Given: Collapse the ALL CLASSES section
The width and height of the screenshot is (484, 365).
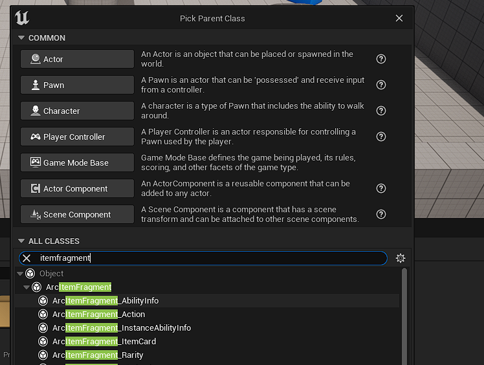Looking at the screenshot, I should click(21, 241).
